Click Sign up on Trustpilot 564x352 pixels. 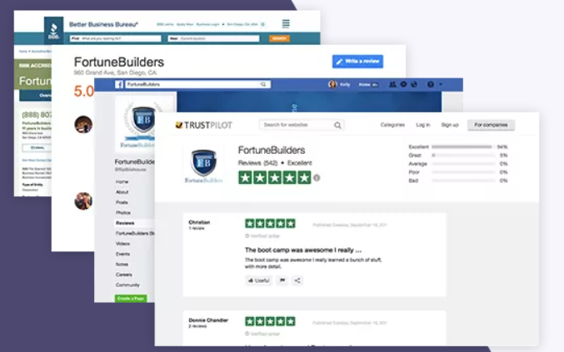point(450,125)
